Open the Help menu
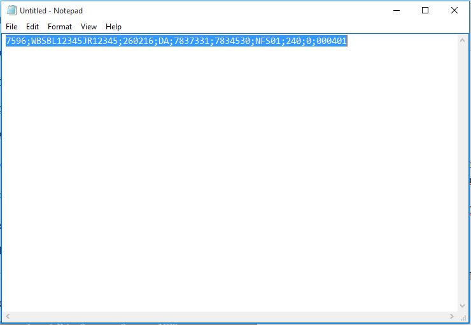Screen dimensions: 471x325 click(x=113, y=27)
